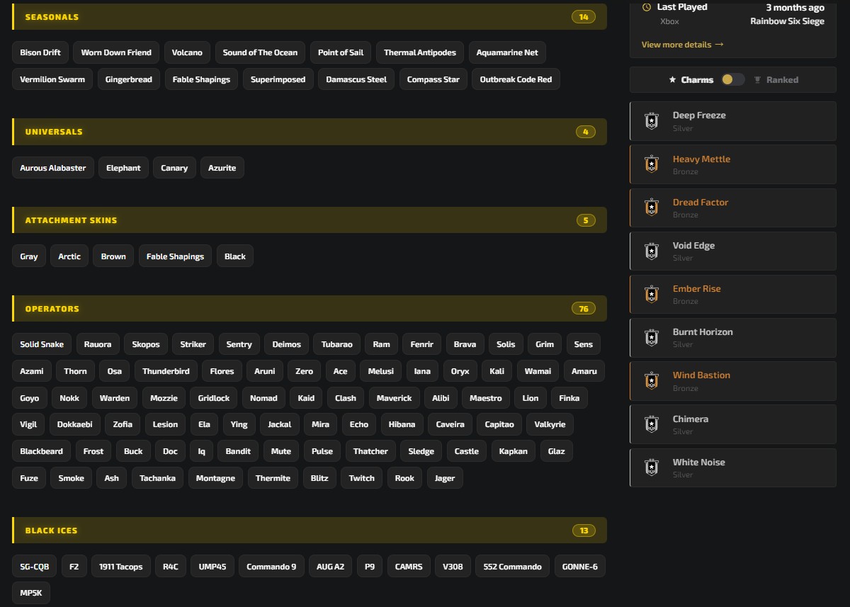This screenshot has width=850, height=607.
Task: Click the Wind Bastion badge icon
Action: tap(652, 381)
